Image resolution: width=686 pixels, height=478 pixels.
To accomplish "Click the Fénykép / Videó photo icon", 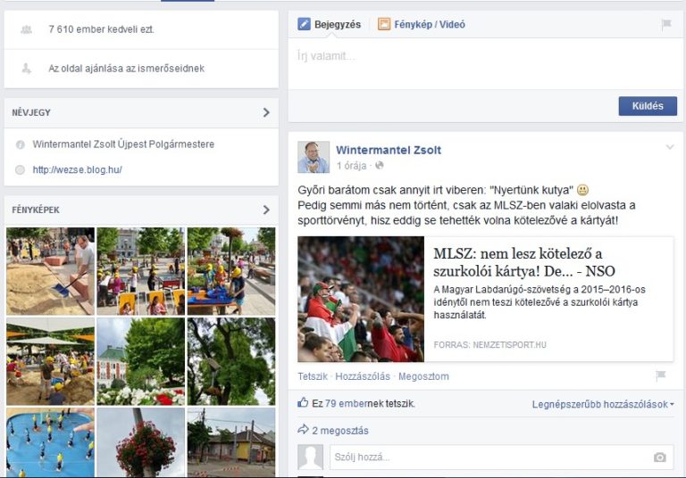I will pyautogui.click(x=384, y=24).
